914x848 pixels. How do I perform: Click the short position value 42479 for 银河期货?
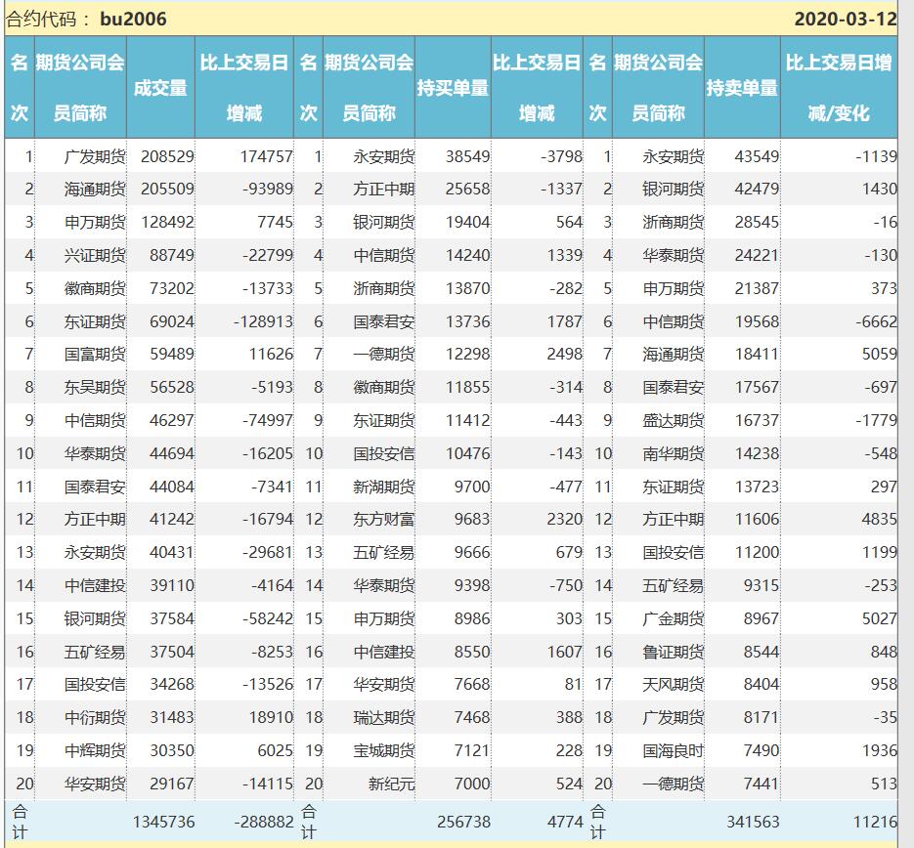tap(757, 190)
